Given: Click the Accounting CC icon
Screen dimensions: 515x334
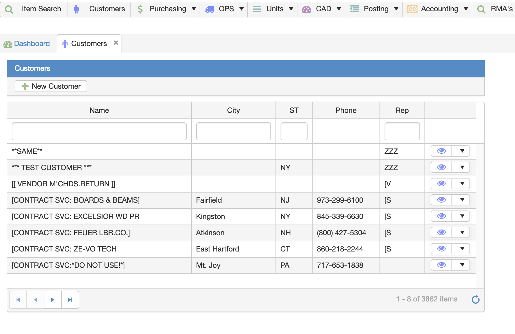Looking at the screenshot, I should point(412,9).
